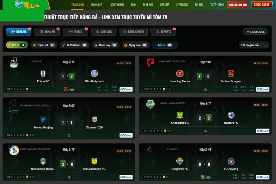
Task: Open the HIGHLIGHT menu item
Action: click(x=97, y=5)
